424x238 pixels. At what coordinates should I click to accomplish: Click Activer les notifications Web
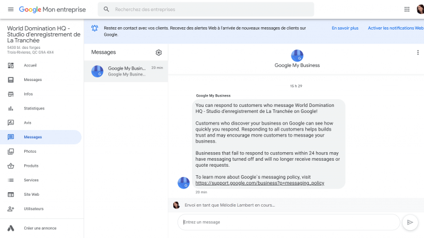point(396,28)
